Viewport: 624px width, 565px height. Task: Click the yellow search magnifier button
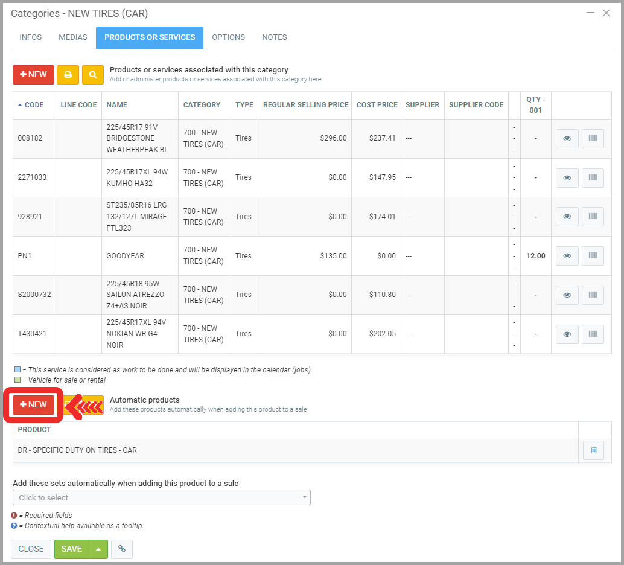pos(93,75)
